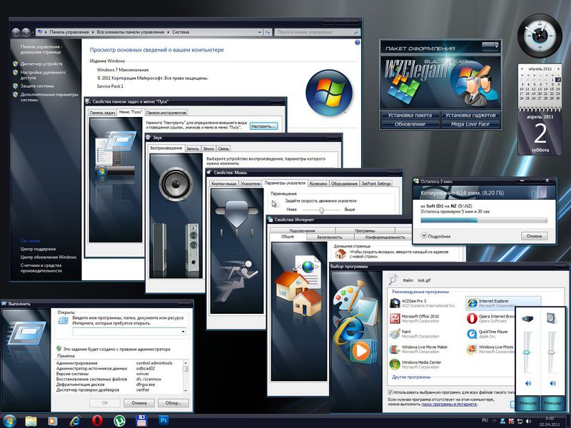Click the Run dialog Открыть input field

click(x=129, y=332)
